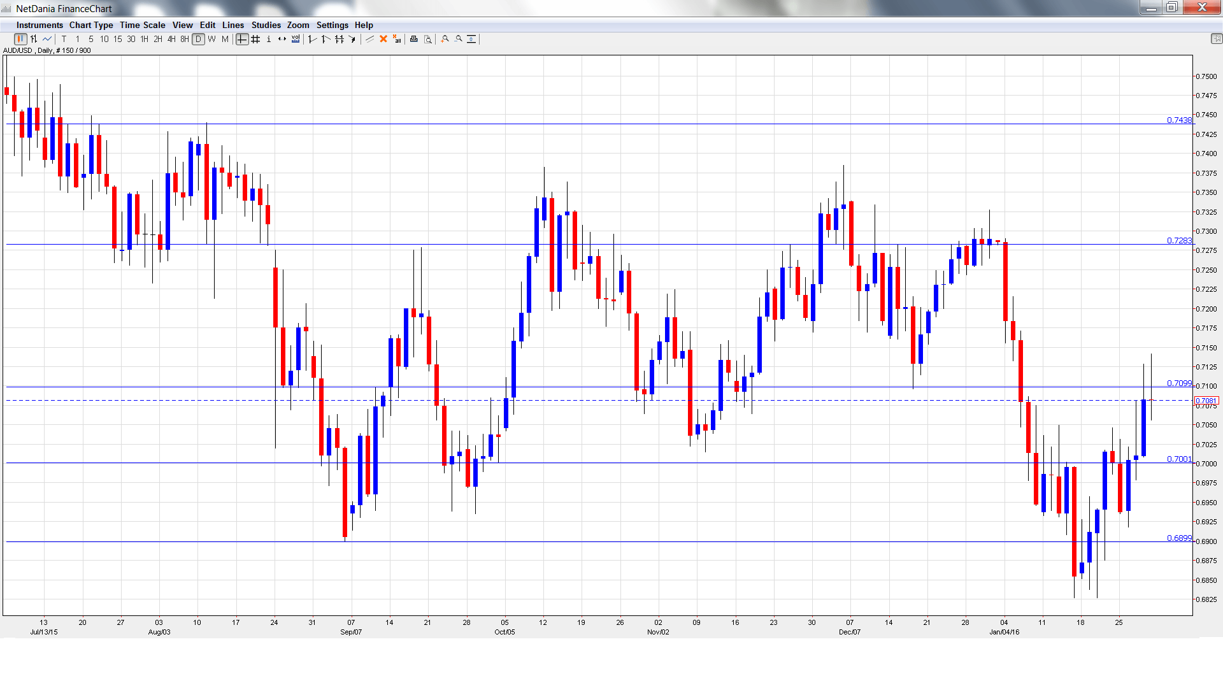Maximize the NetDania FinanceChart window
Viewport: 1223px width, 688px height.
pyautogui.click(x=1171, y=8)
